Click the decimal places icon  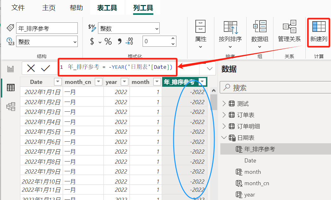click(129, 41)
